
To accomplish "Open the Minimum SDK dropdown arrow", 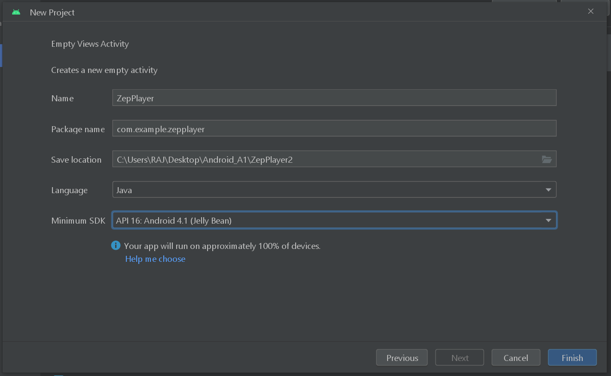I will click(x=548, y=221).
